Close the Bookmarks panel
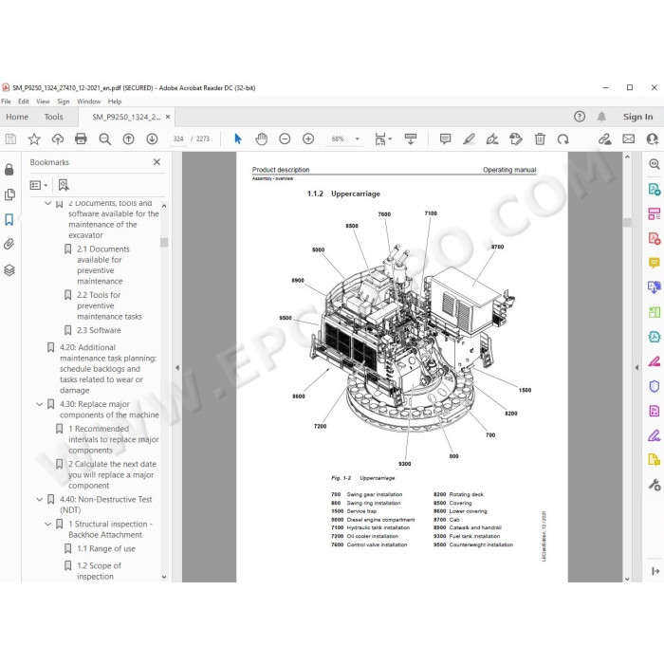Viewport: 664px width, 664px height. tap(157, 162)
